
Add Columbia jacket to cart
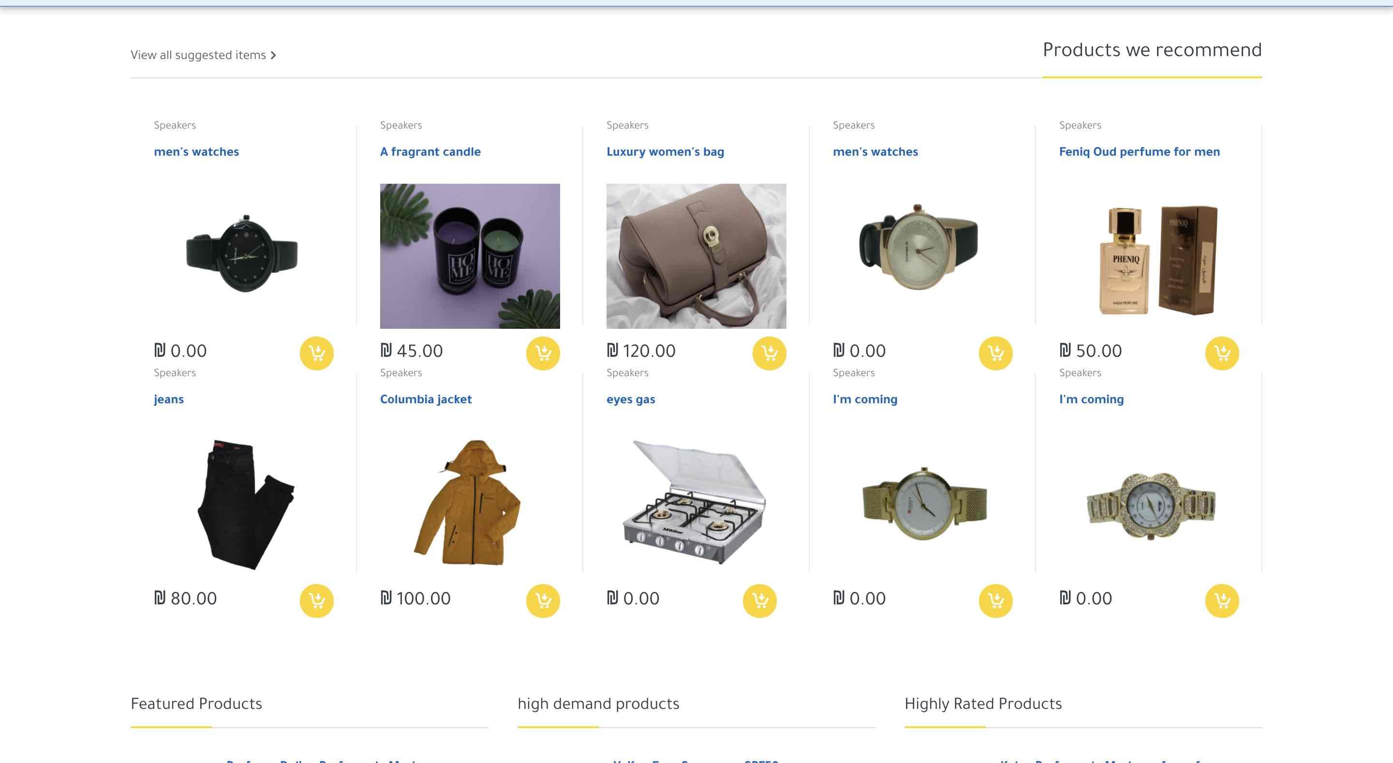[543, 601]
